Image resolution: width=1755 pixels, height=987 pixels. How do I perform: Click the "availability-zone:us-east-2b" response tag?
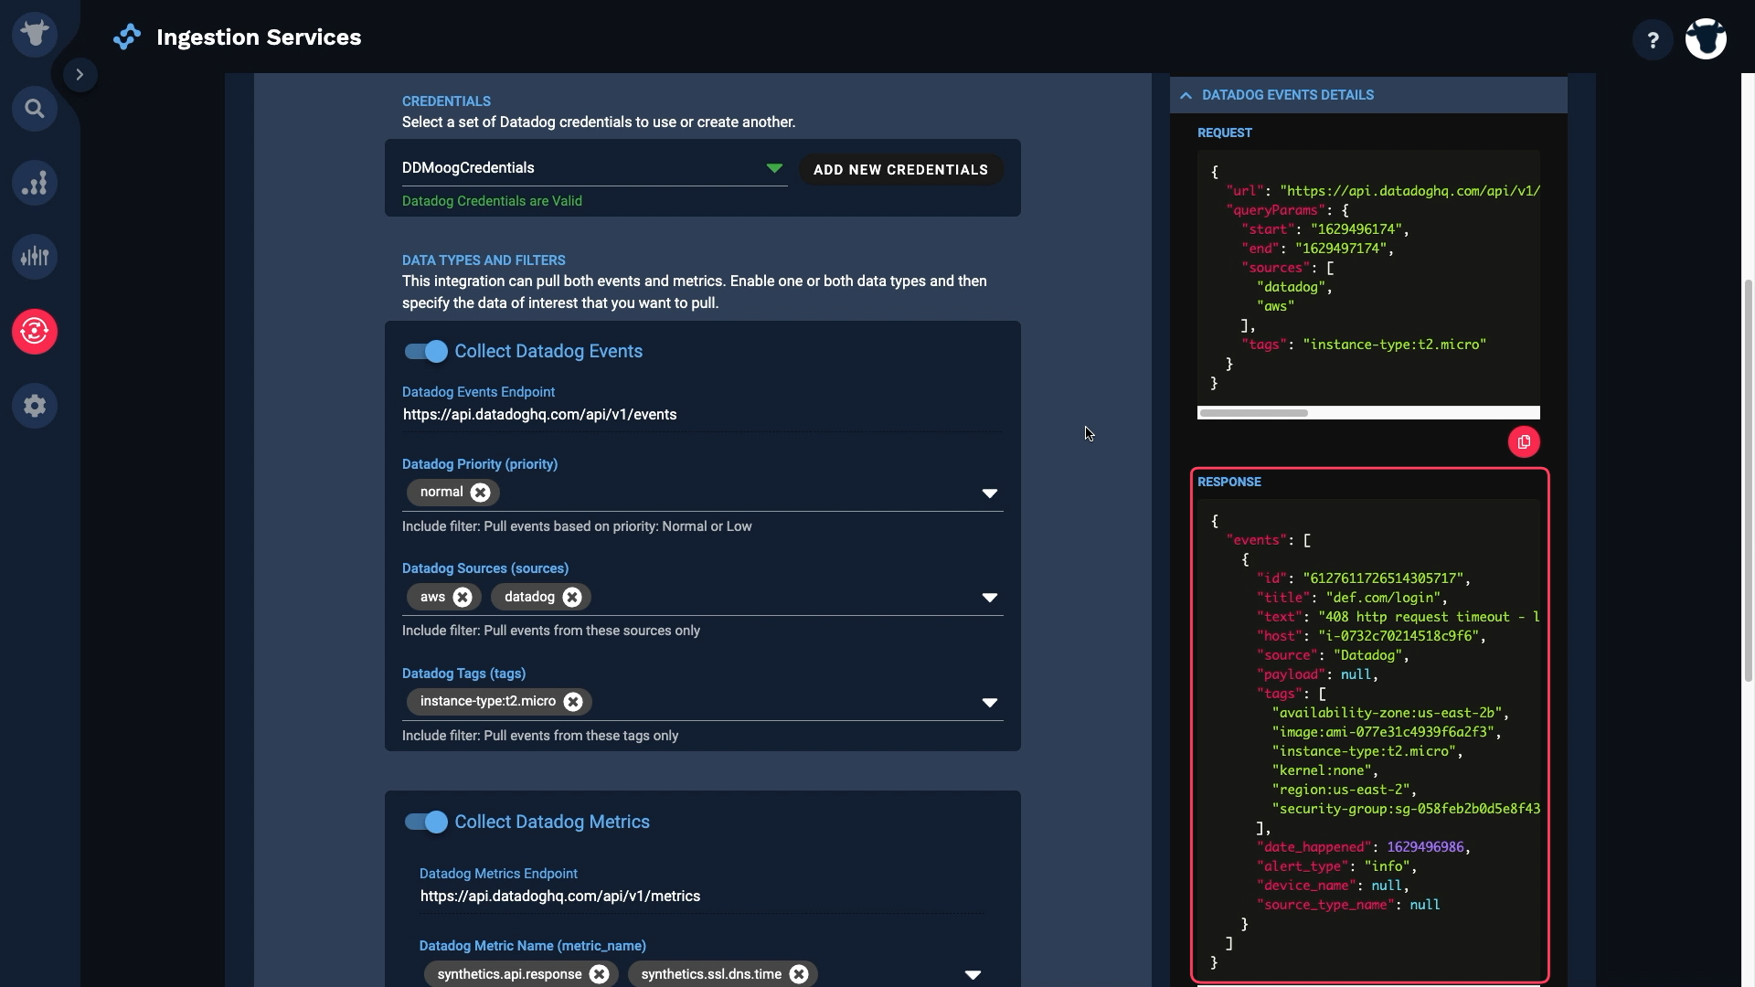[x=1387, y=713]
